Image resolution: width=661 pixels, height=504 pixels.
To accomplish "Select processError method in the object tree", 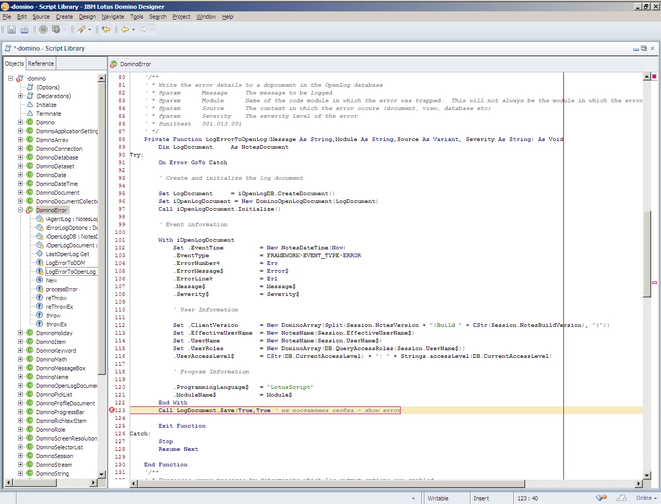I will [61, 289].
